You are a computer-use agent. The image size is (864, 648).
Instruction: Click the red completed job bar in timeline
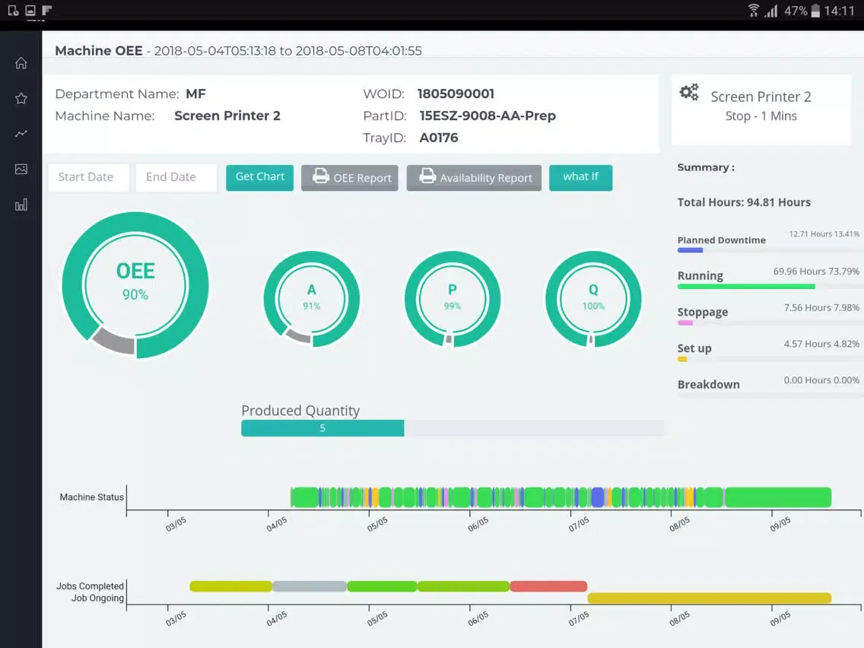point(548,586)
